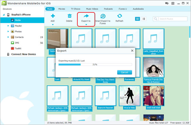The width and height of the screenshot is (191, 125).
Task: Click the Toolkit red toolbox icon
Action: 12,48
